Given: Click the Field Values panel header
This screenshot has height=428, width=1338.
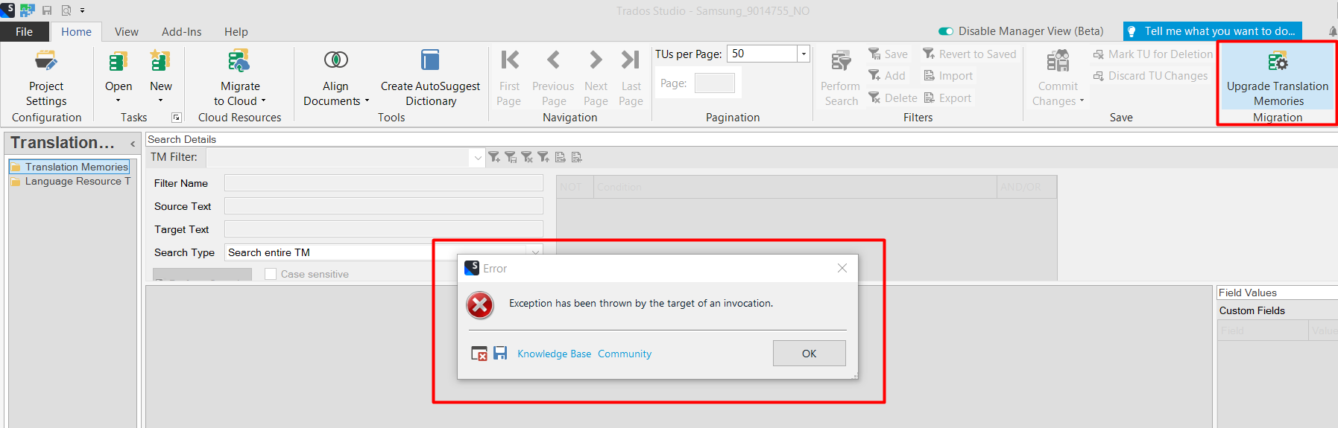Looking at the screenshot, I should coord(1277,293).
